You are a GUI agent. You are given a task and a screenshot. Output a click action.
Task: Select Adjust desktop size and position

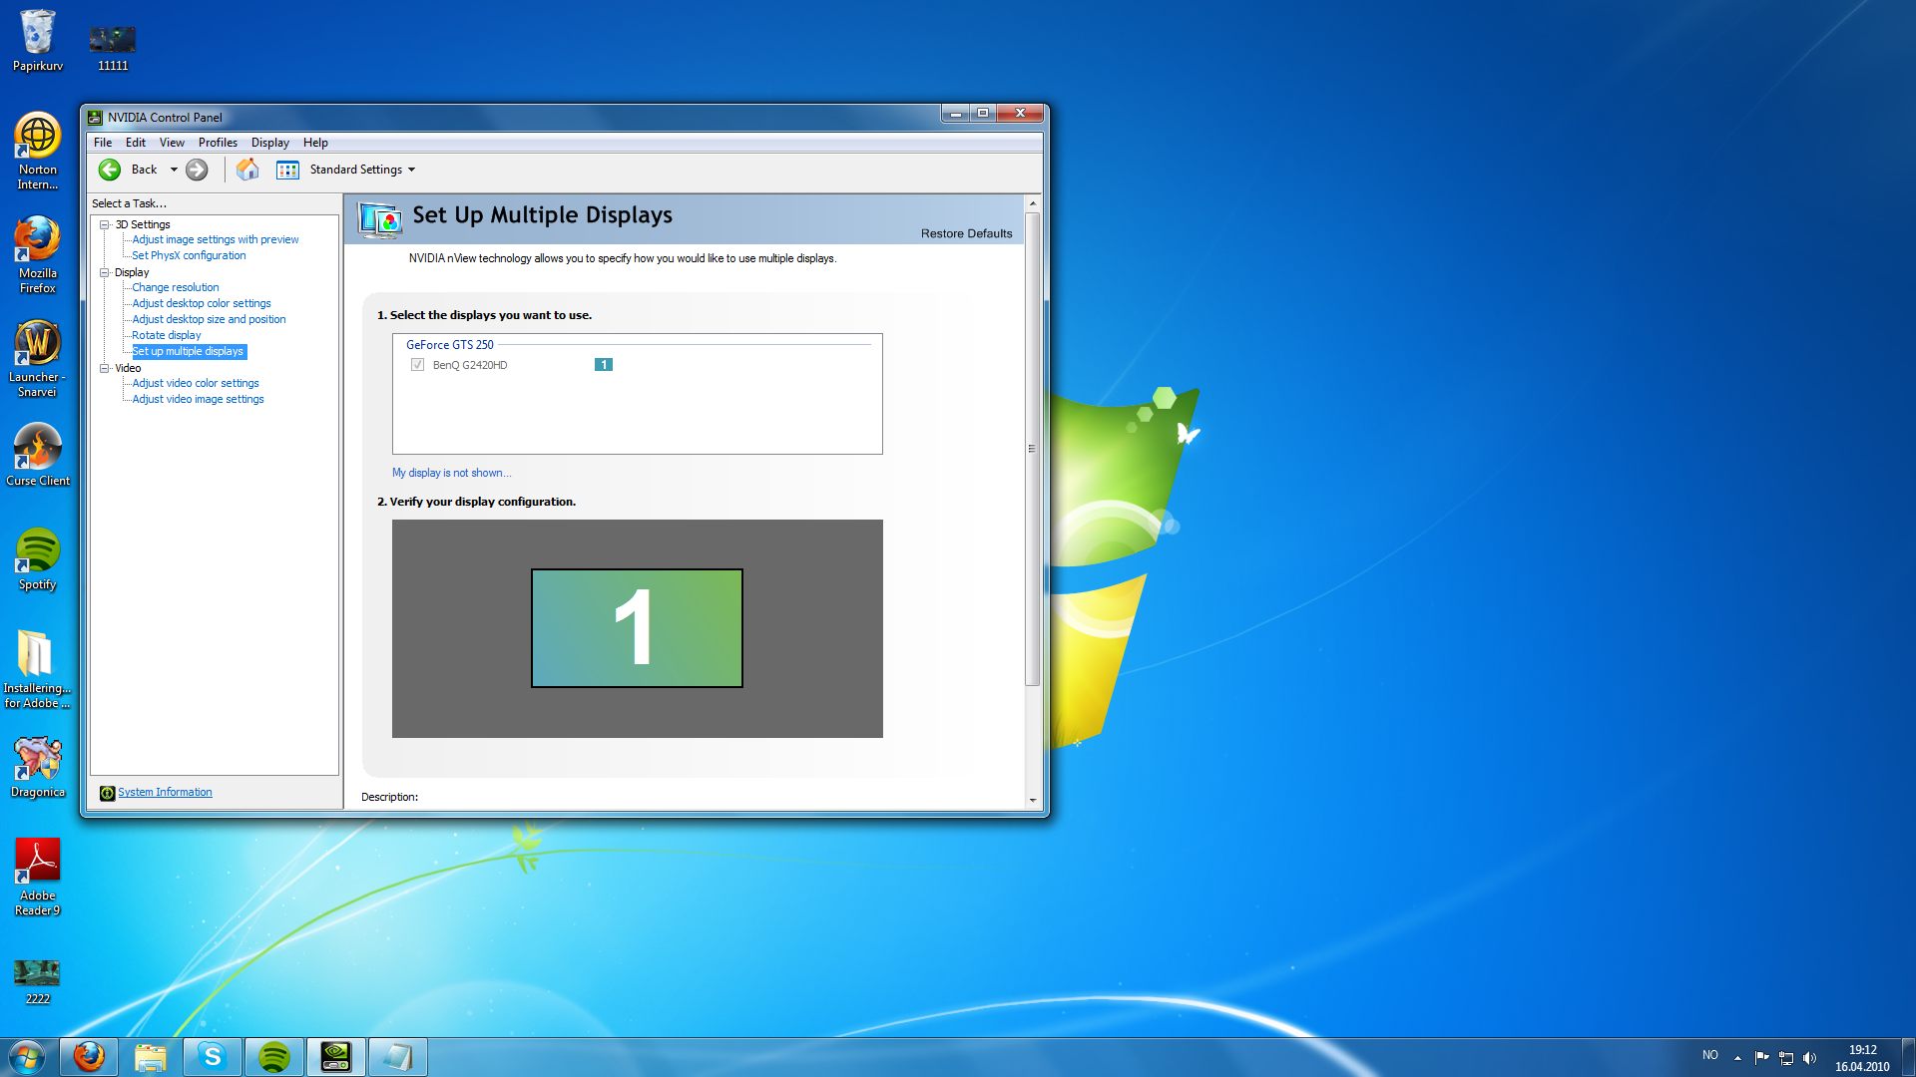(209, 319)
